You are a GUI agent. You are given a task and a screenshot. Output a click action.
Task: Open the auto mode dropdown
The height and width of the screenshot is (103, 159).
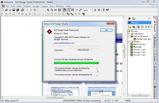91,10
